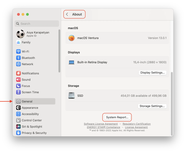The image size is (186, 153).
Task: Click the Notifications bell icon
Action: click(x=18, y=73)
